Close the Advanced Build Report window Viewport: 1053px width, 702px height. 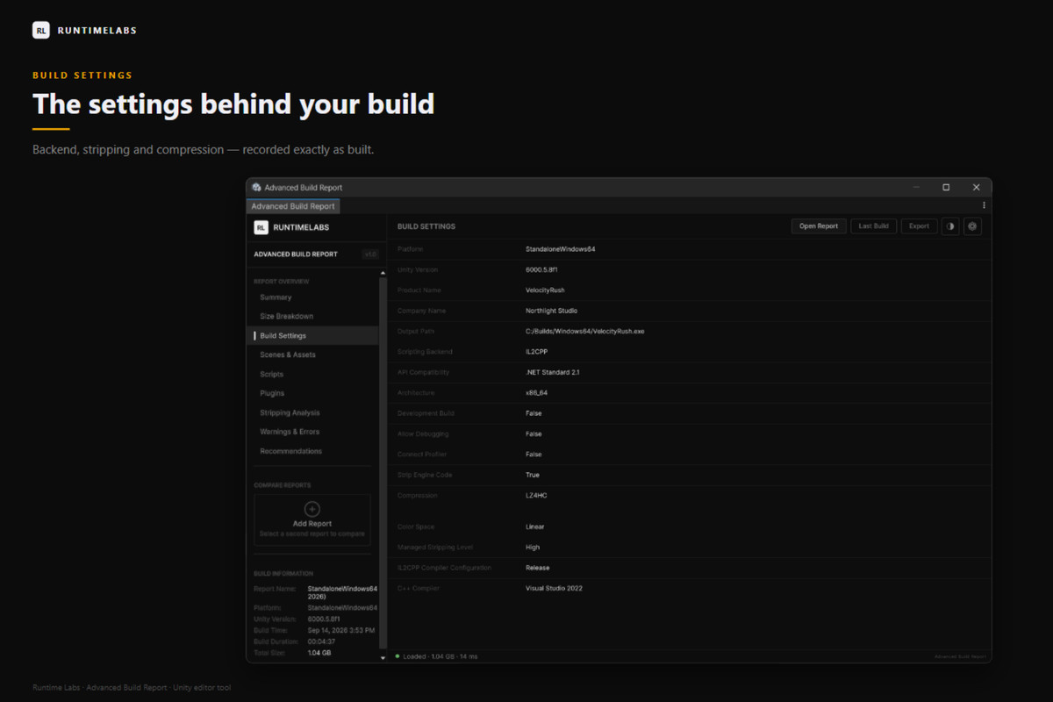(976, 187)
